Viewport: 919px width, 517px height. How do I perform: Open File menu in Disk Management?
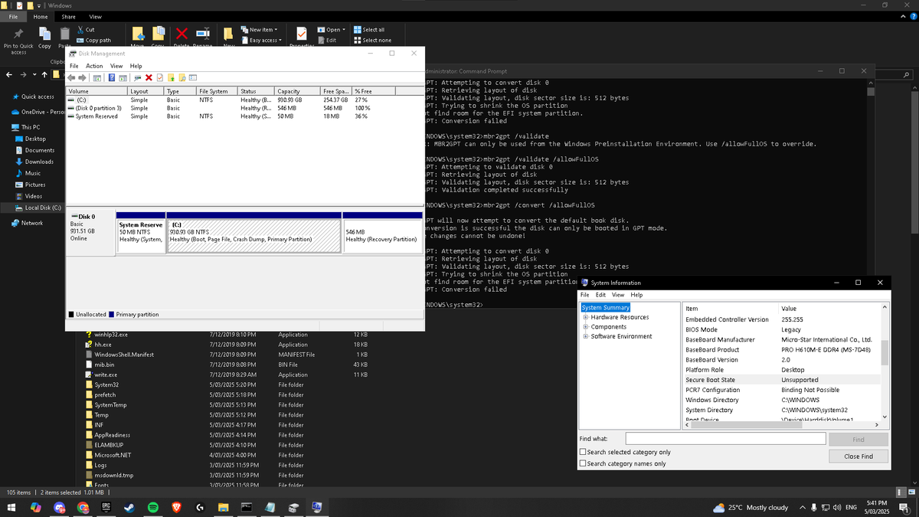point(74,66)
